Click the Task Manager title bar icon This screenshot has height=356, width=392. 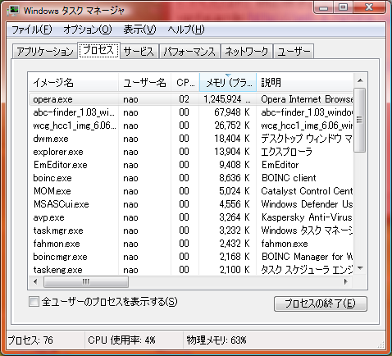13,11
